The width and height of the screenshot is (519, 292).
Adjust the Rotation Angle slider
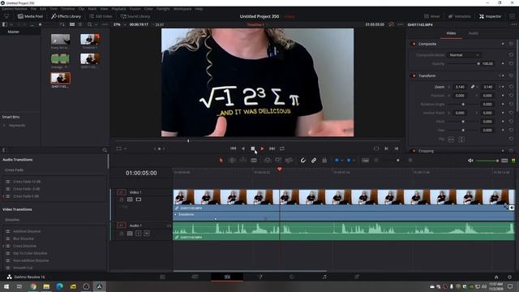pyautogui.click(x=463, y=105)
